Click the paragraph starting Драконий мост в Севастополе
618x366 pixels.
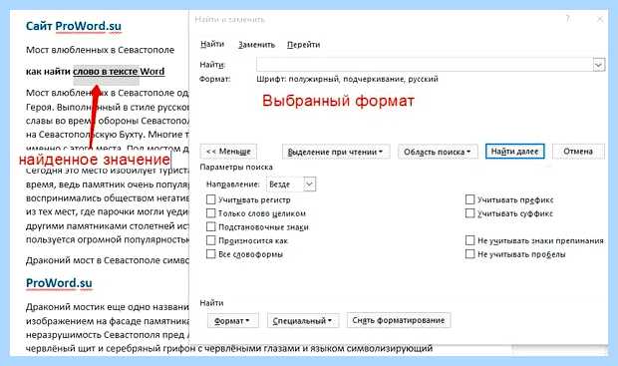(x=108, y=260)
